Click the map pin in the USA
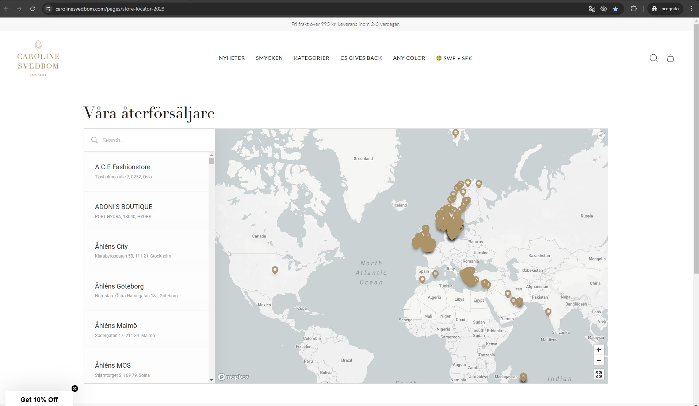699x406 pixels. pos(275,270)
